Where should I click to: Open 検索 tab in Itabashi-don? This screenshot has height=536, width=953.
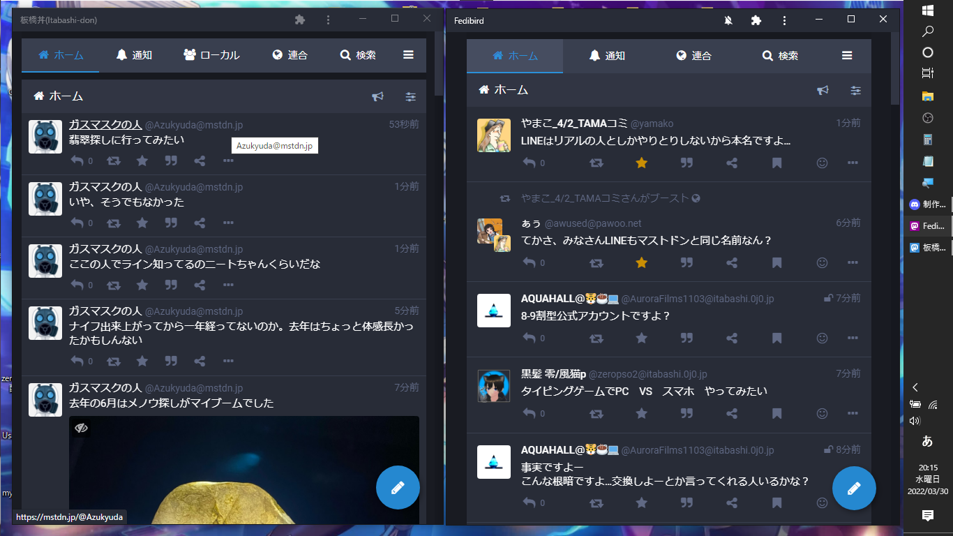pos(358,55)
